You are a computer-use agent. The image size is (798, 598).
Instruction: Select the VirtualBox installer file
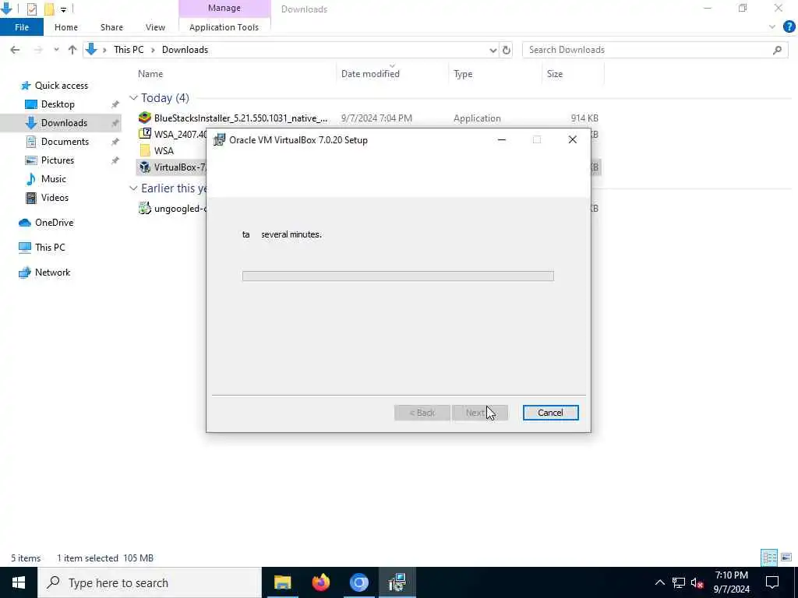172,167
